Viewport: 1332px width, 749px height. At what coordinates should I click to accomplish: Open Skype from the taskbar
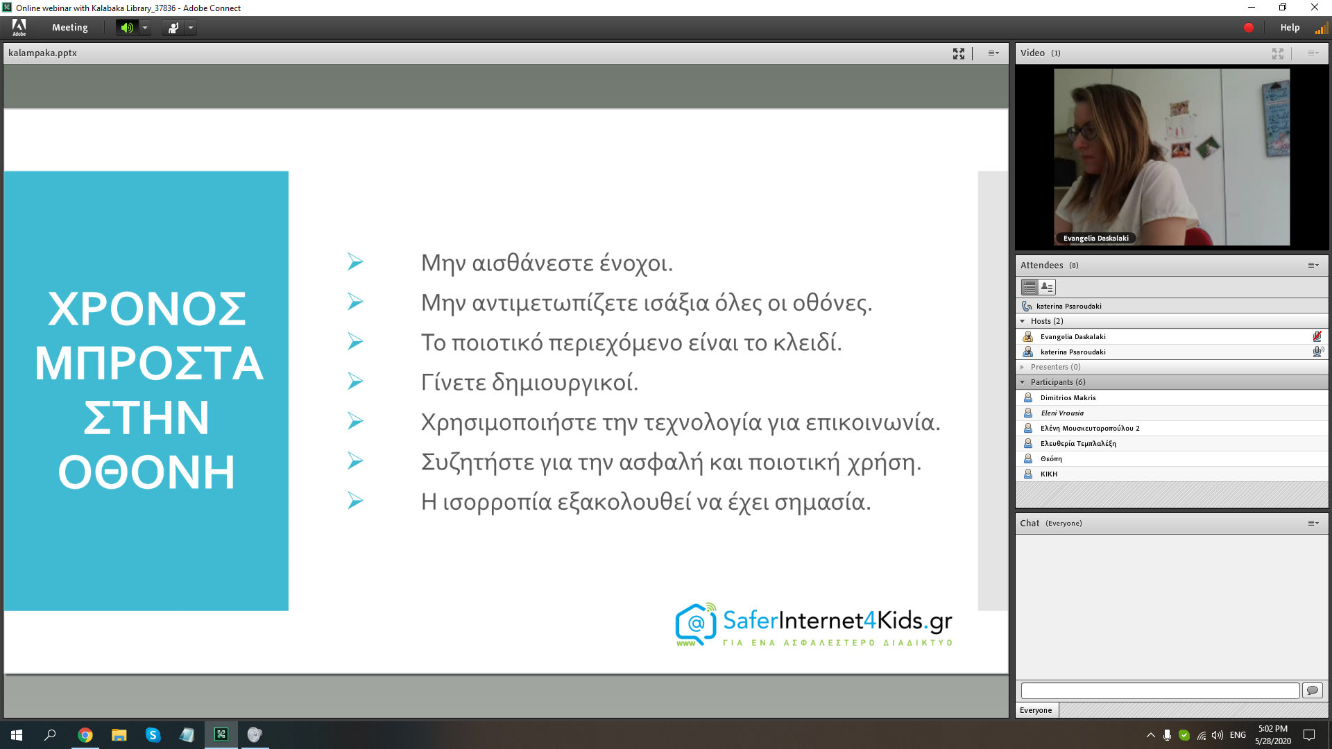[153, 735]
